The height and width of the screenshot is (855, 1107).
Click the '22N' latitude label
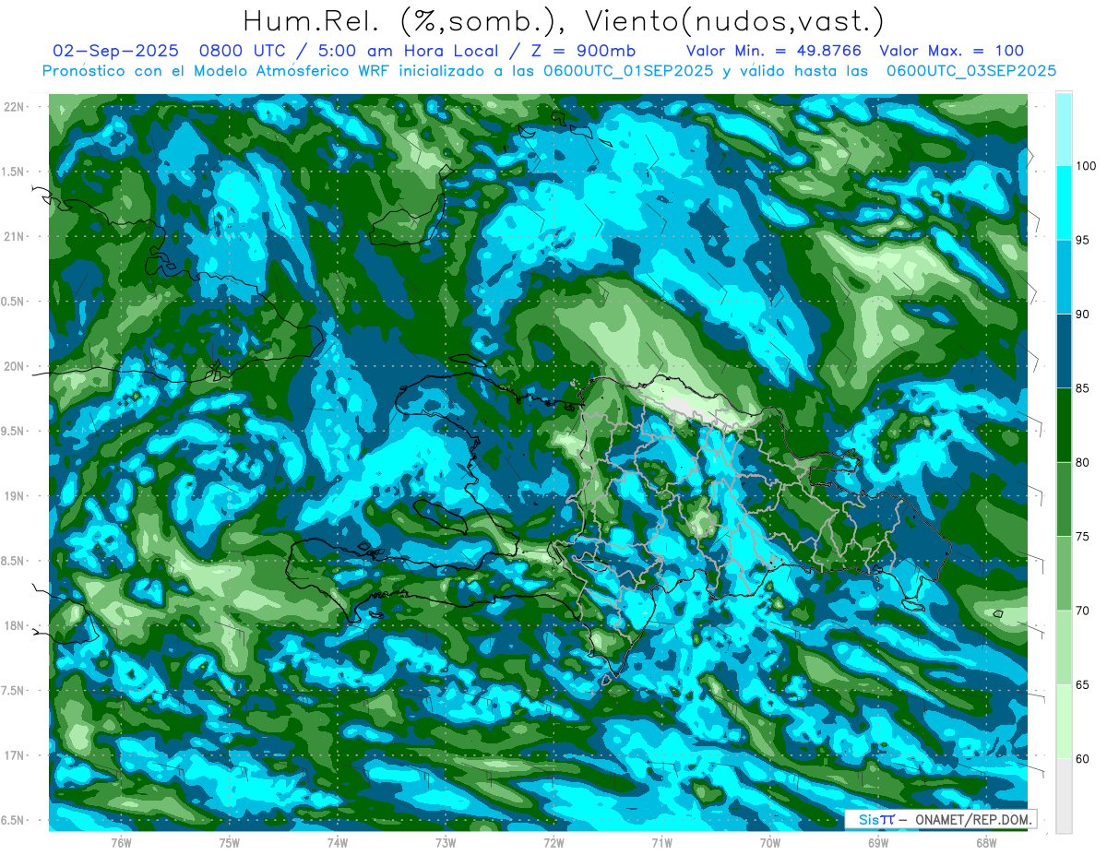click(14, 107)
